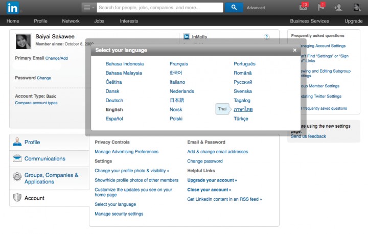Choose Dansk language

tap(112, 91)
